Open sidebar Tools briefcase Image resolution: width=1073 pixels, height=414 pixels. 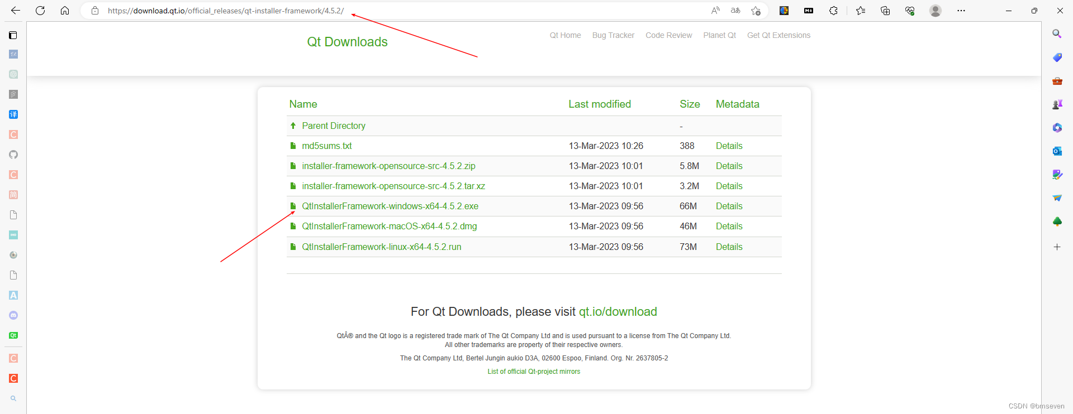click(x=1057, y=81)
